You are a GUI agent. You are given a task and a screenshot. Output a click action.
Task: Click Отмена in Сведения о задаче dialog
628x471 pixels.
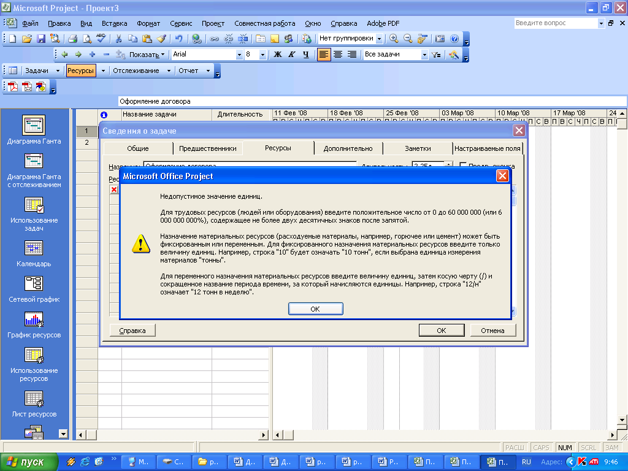492,331
